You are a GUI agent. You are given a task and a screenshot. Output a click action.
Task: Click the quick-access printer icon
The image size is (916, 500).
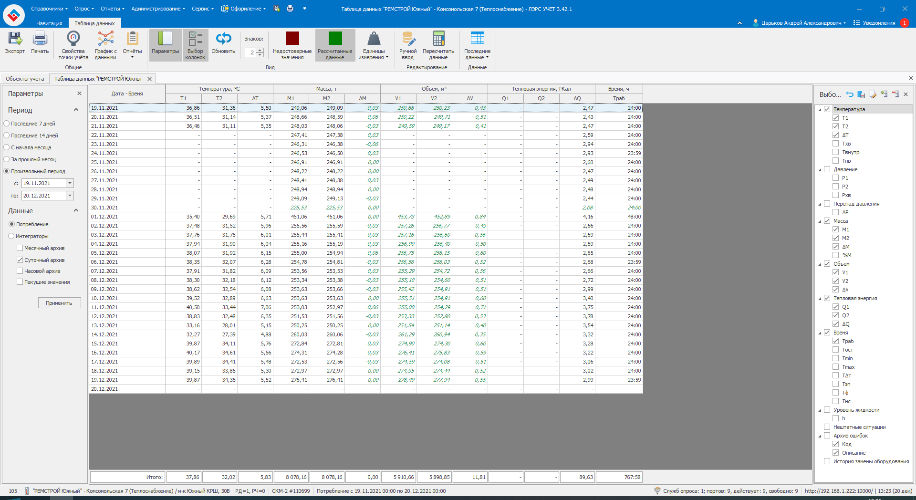tap(290, 9)
